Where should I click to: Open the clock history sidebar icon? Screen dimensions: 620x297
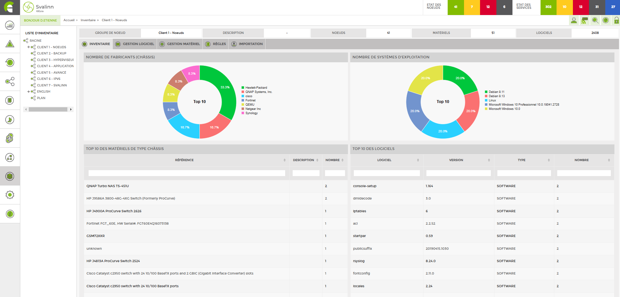click(x=10, y=62)
